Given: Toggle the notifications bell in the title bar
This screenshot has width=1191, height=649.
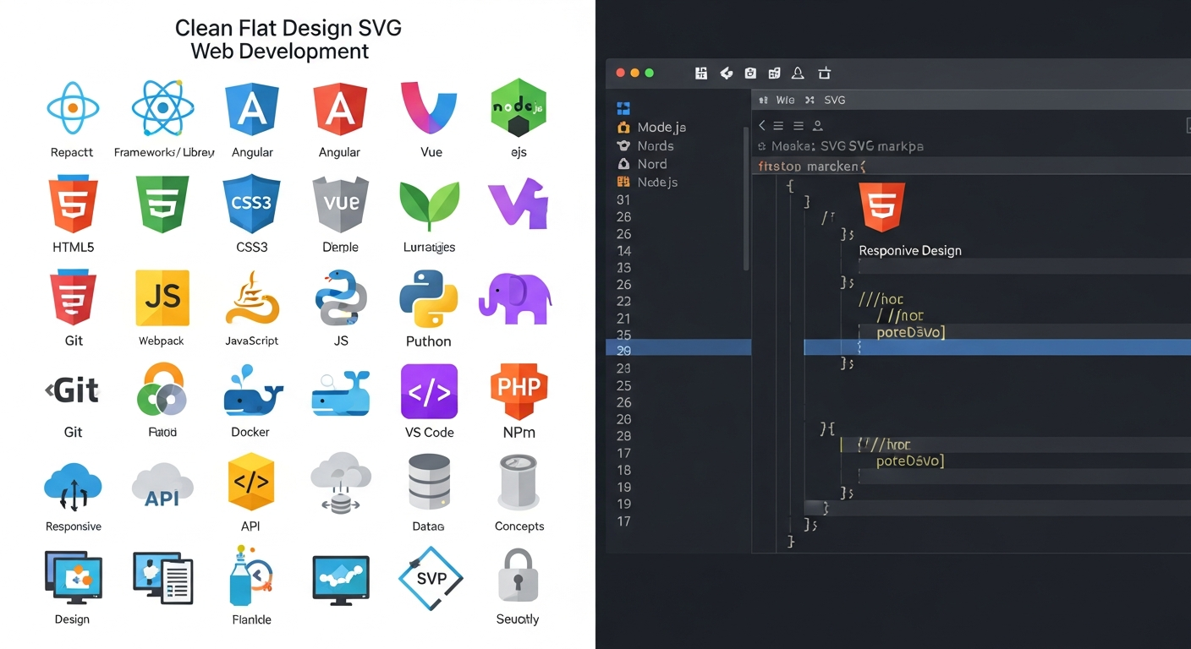Looking at the screenshot, I should [798, 74].
